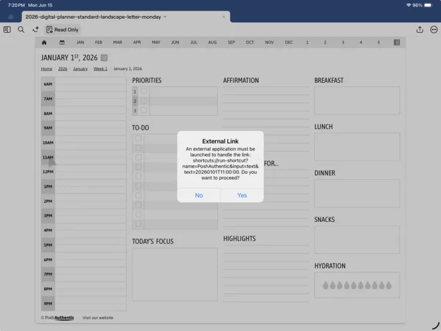Tap the planner home icon

click(44, 43)
